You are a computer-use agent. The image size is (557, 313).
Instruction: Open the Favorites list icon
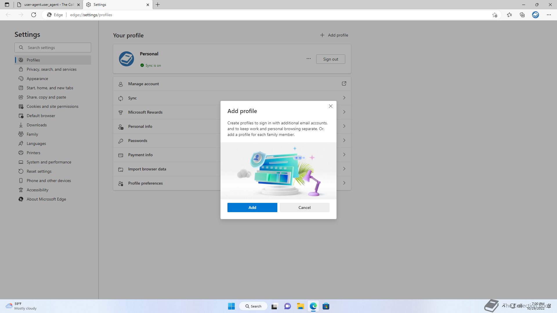pos(509,15)
